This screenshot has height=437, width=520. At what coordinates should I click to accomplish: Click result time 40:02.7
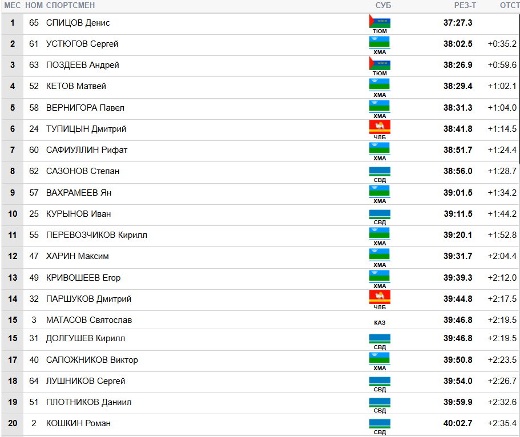pyautogui.click(x=458, y=423)
